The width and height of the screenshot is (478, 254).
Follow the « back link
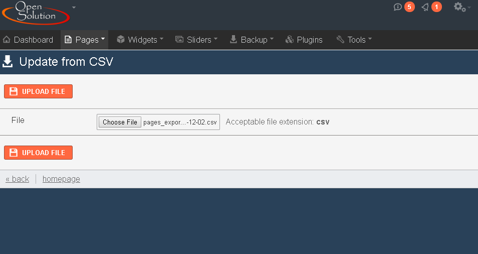[18, 179]
